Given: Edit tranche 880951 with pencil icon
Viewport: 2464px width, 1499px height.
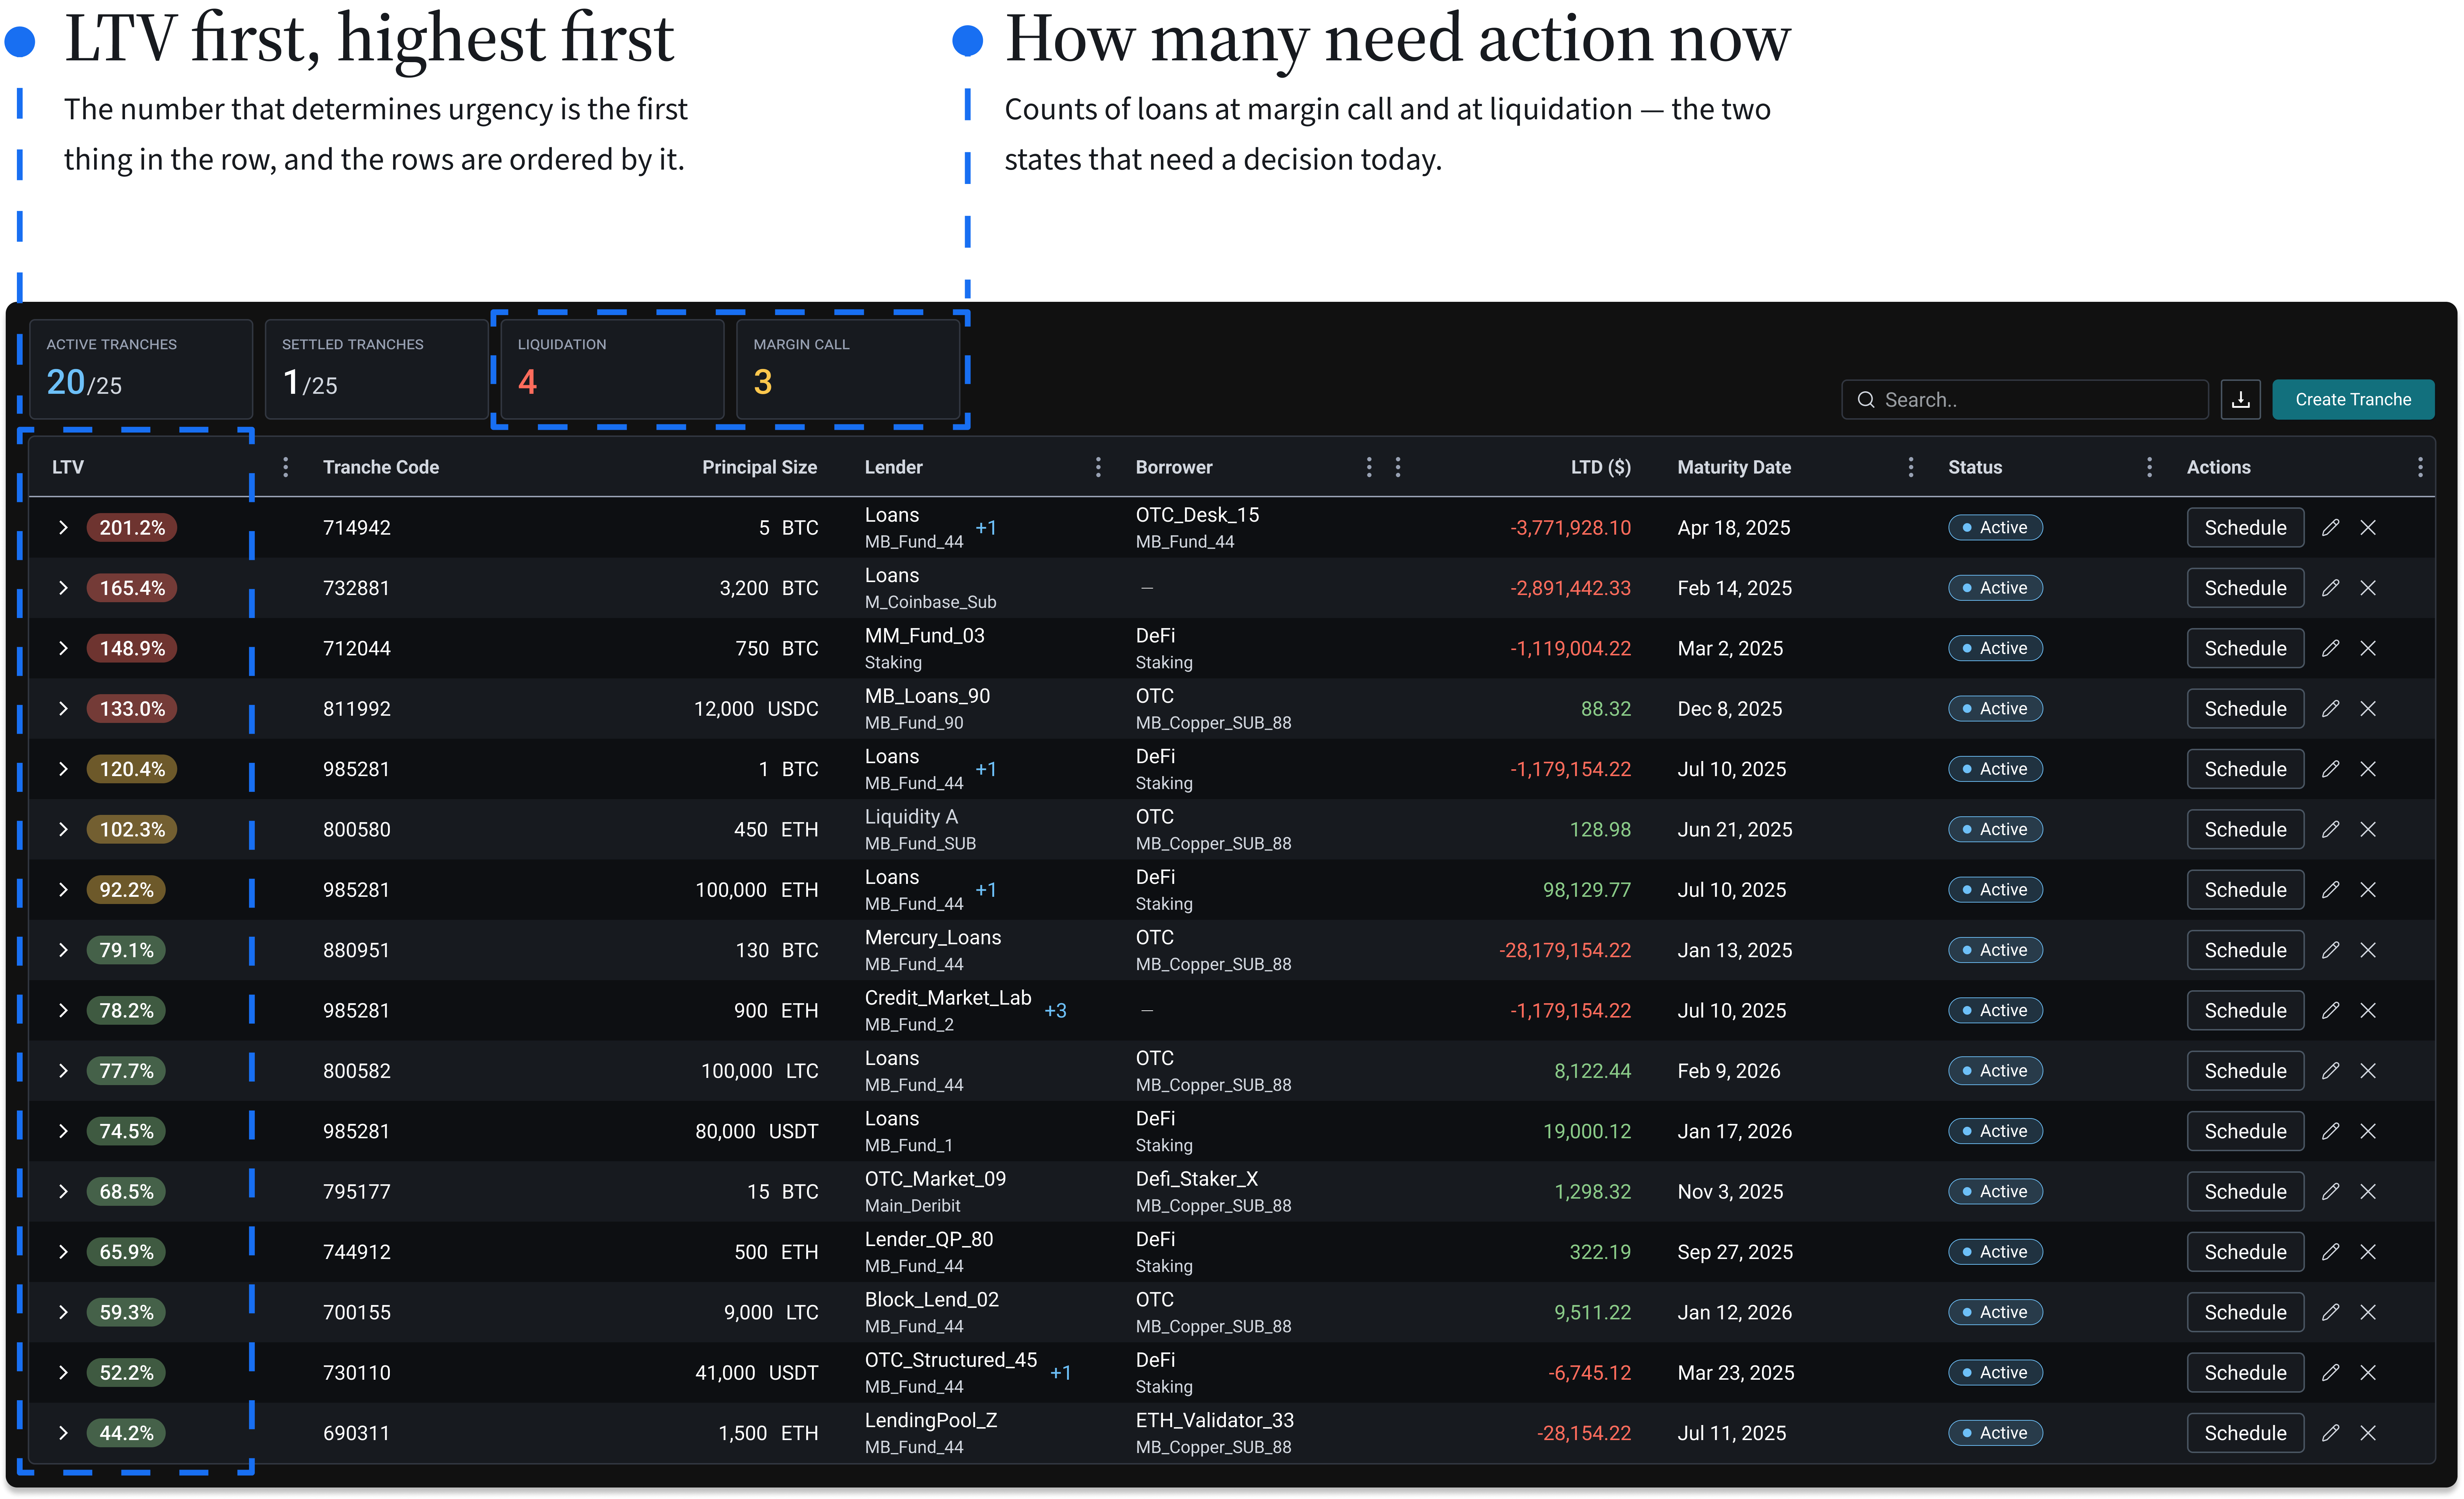Looking at the screenshot, I should coord(2330,950).
